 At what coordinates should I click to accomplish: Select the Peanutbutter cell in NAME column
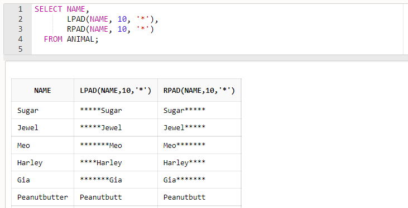coord(42,197)
